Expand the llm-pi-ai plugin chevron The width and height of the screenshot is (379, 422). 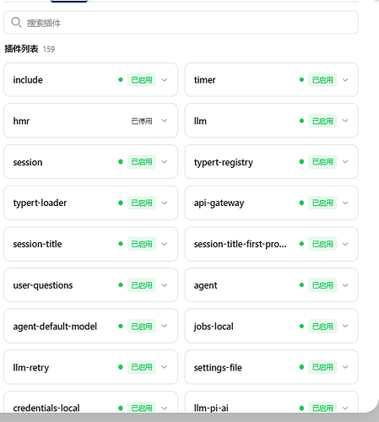coord(345,408)
